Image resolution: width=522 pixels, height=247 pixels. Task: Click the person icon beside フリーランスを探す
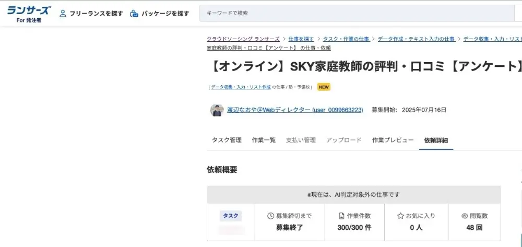coord(63,14)
